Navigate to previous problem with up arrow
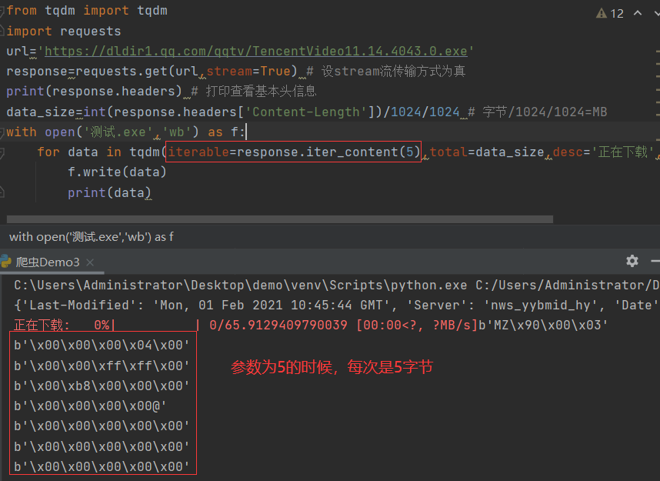Viewport: 660px width, 481px height. 636,12
